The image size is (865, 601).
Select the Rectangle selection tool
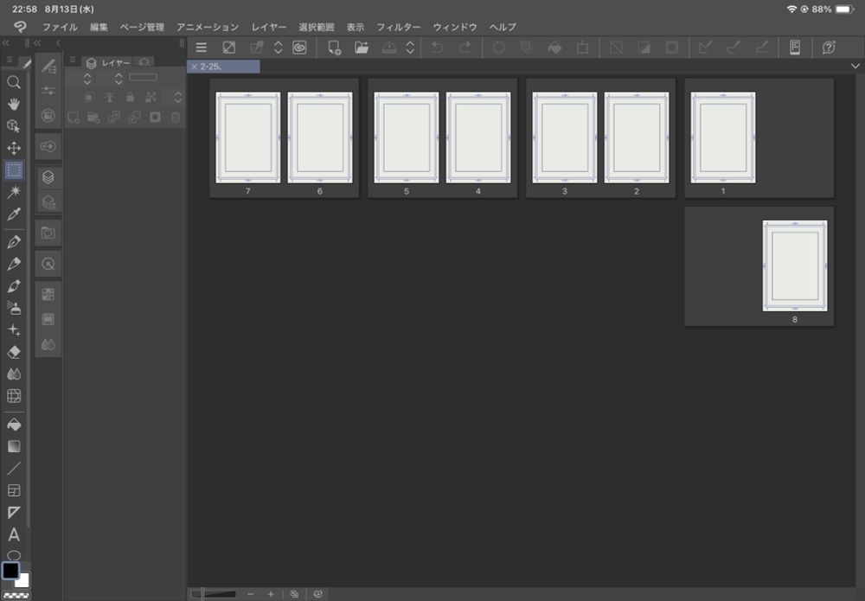pos(14,169)
